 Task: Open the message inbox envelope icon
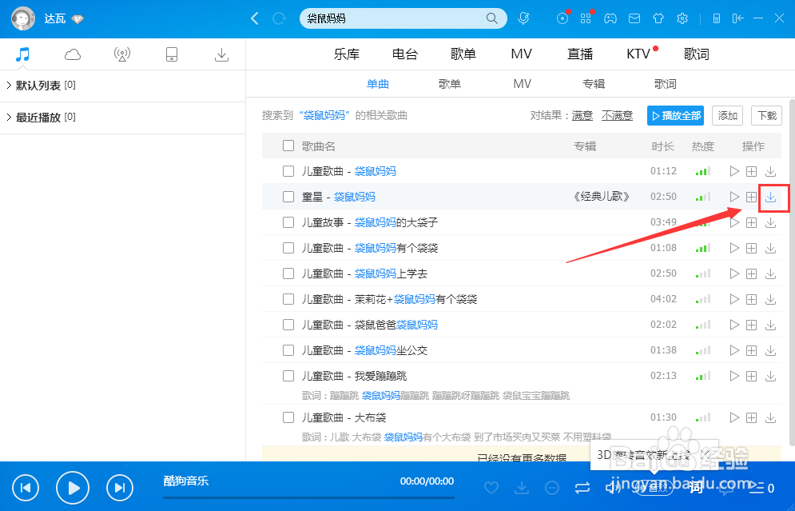coord(634,18)
